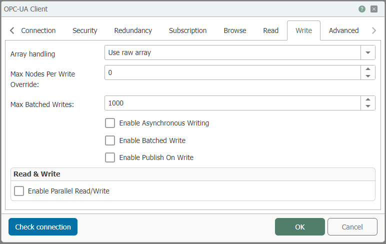
Task: Toggle Enable Publish On Write
Action: click(110, 157)
